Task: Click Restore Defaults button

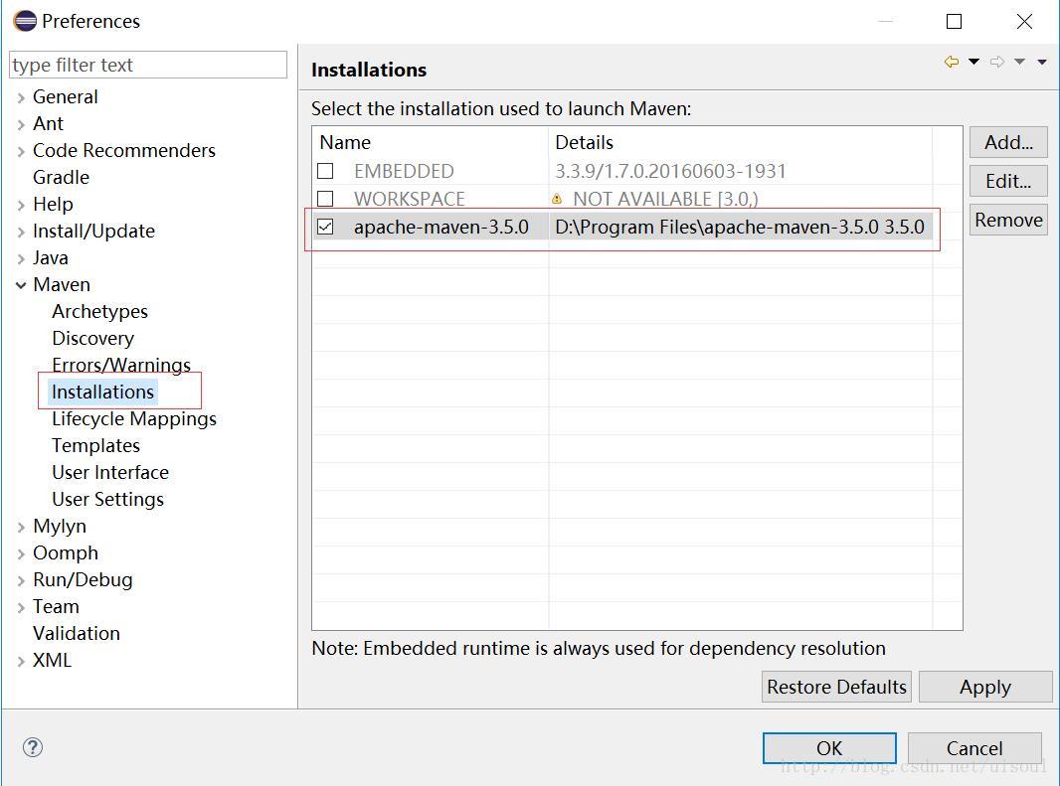Action: [x=836, y=687]
